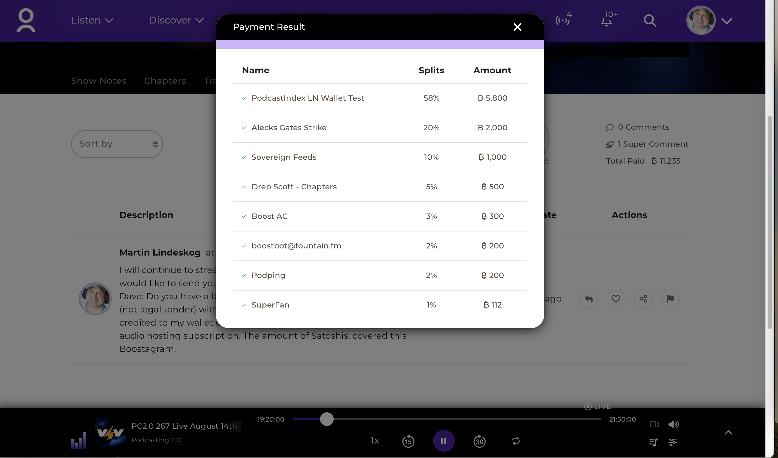The width and height of the screenshot is (778, 458).
Task: Click the purple equalizer bars icon
Action: click(x=78, y=441)
